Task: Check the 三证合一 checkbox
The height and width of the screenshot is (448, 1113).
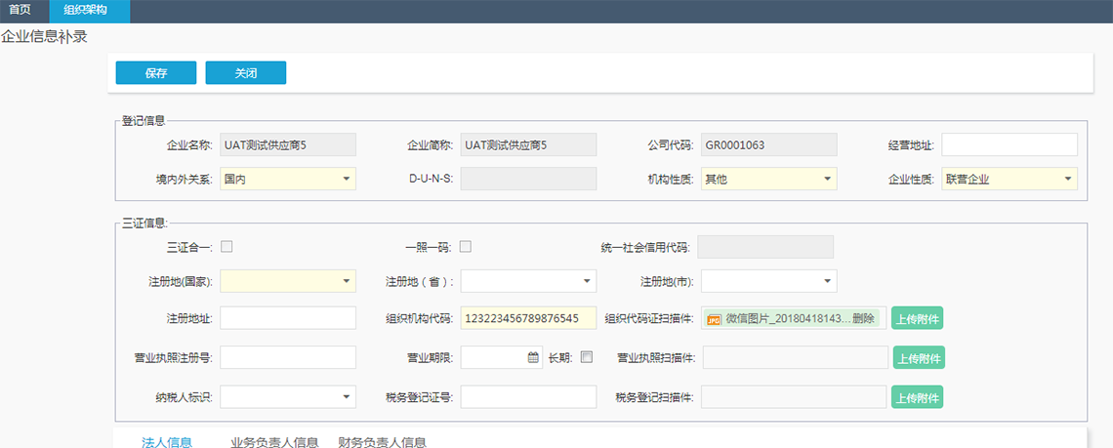Action: [227, 246]
